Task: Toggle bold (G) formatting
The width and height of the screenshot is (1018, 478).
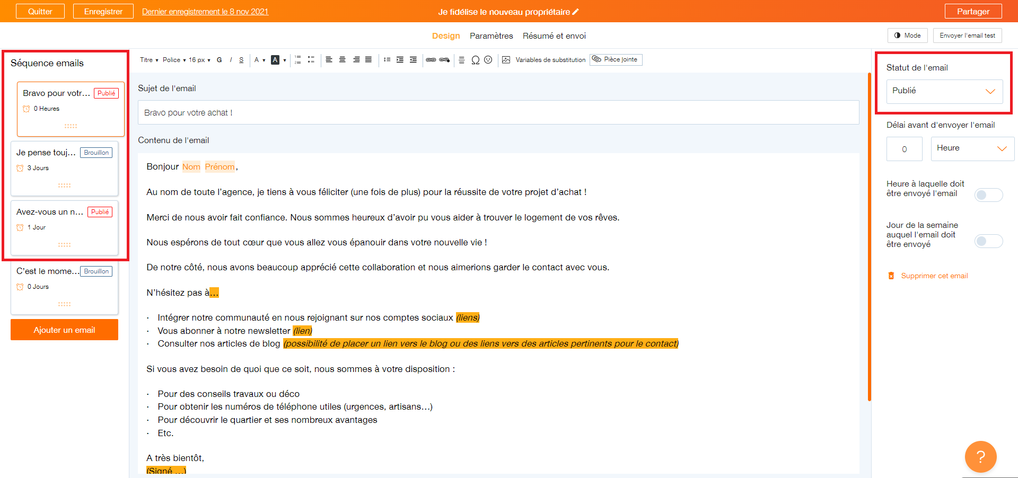Action: click(x=219, y=60)
